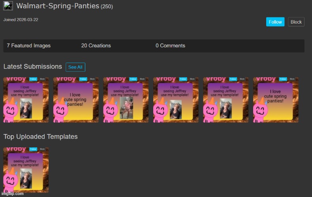Open the template under Top Uploaded Templates
This screenshot has height=197, width=312.
point(26,170)
